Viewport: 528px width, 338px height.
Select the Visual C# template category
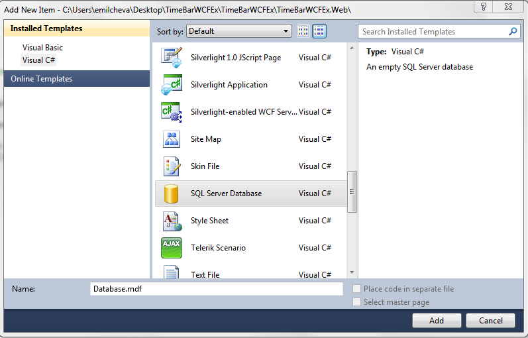(x=38, y=60)
